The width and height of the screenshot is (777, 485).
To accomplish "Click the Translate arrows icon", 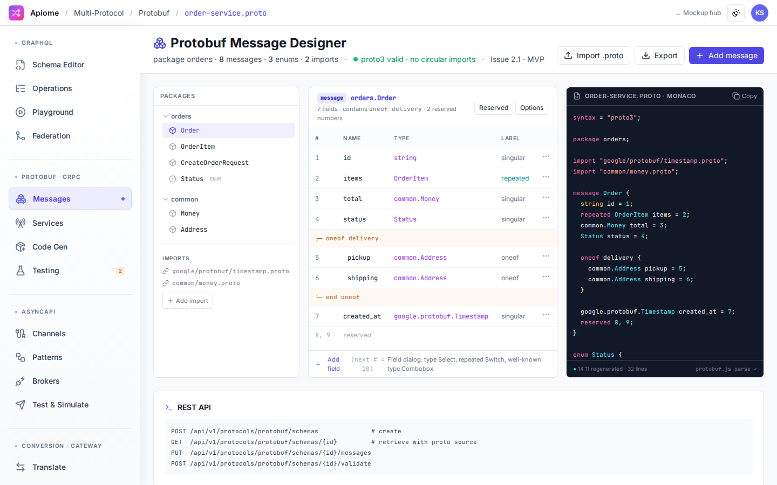I will pos(21,467).
